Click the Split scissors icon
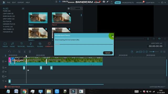Screen dimensions: 168x94 click(24, 52)
